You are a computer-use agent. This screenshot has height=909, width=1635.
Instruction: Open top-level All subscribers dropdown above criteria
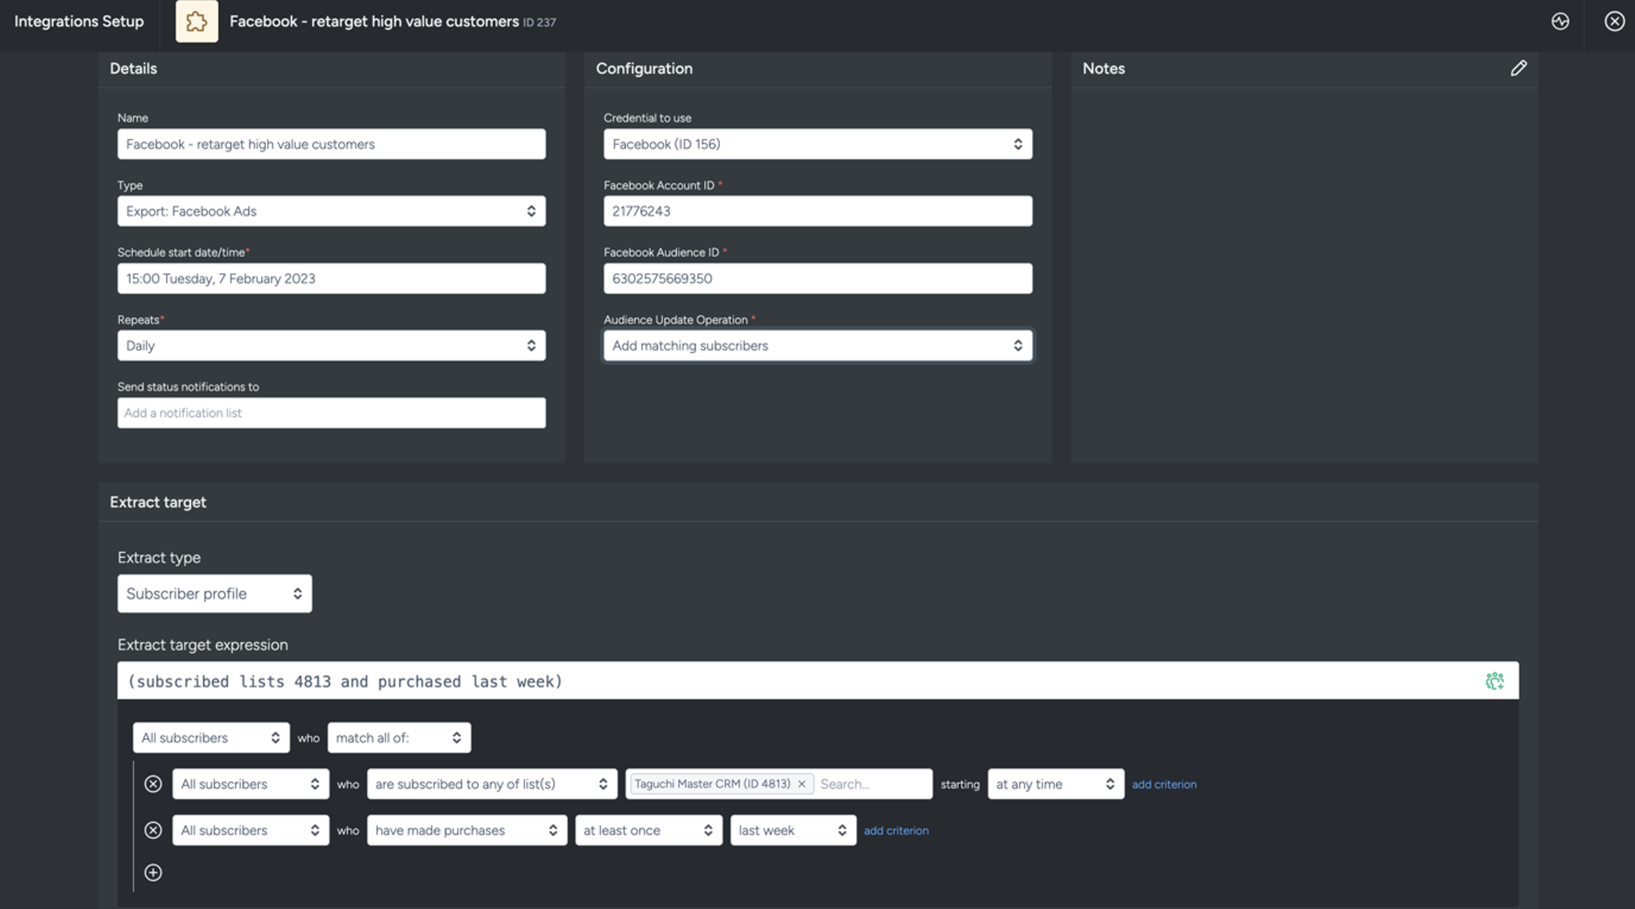(211, 737)
